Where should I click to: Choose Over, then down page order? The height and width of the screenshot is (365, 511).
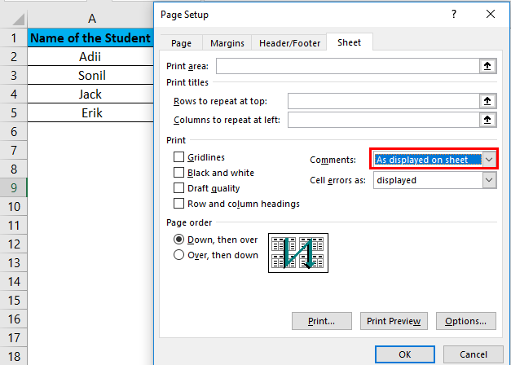pos(179,255)
